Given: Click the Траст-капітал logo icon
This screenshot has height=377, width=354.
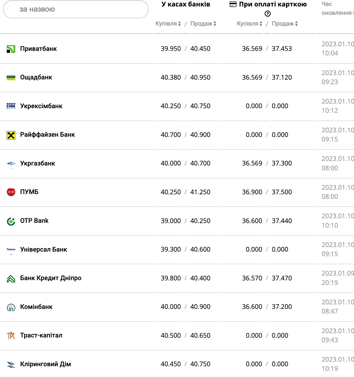Looking at the screenshot, I should (11, 336).
